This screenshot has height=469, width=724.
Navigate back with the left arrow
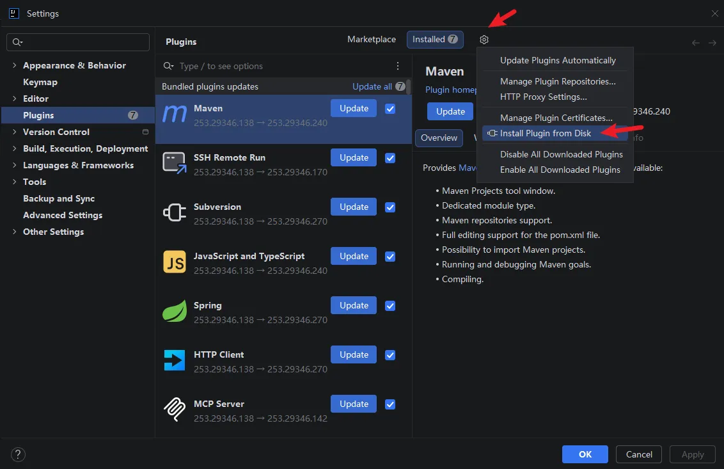click(x=695, y=43)
